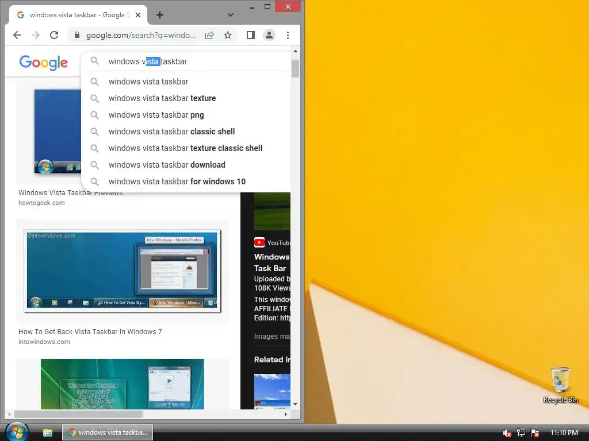
Task: Open the howtogeek.com source link
Action: [41, 203]
